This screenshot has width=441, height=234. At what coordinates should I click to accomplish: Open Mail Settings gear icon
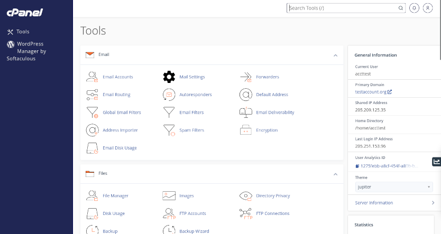point(169,77)
